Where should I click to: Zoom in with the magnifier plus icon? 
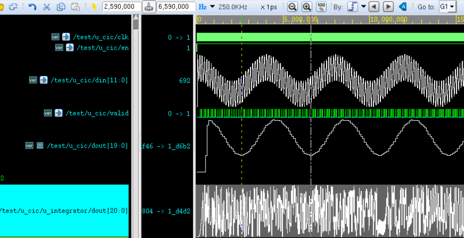[306, 7]
